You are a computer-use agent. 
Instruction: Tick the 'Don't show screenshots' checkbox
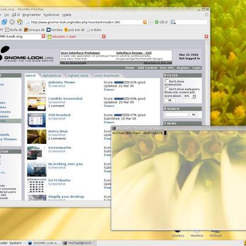[167, 81]
